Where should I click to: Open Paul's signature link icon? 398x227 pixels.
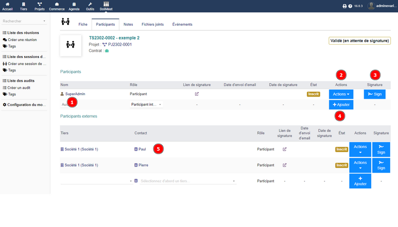(285, 149)
